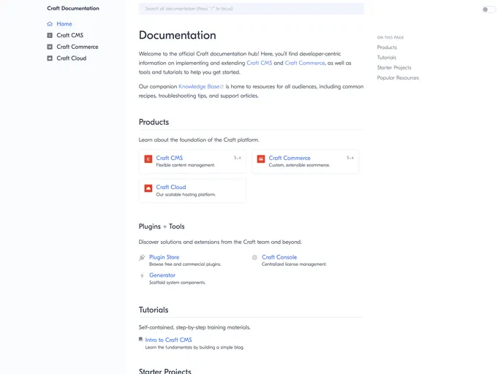Click 'Browse free and commercial plugins.' text

(x=185, y=264)
